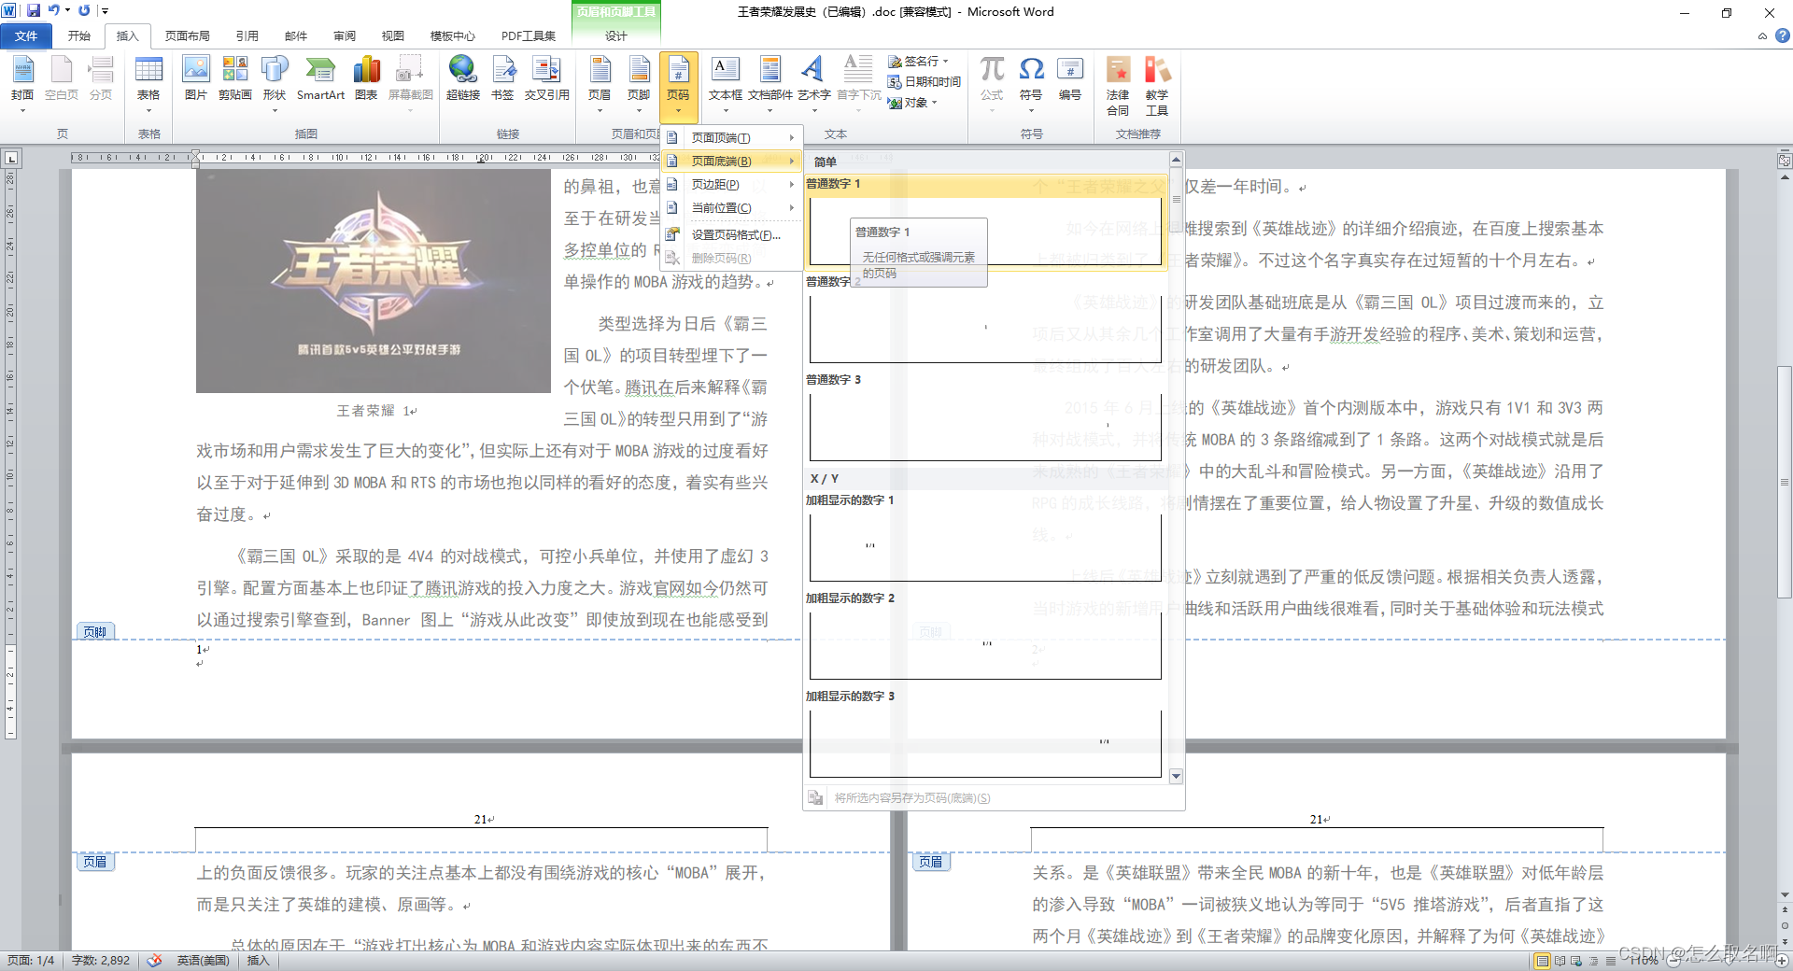This screenshot has width=1793, height=971.
Task: Expand the 文本框 text box dropdown
Action: pyautogui.click(x=726, y=110)
